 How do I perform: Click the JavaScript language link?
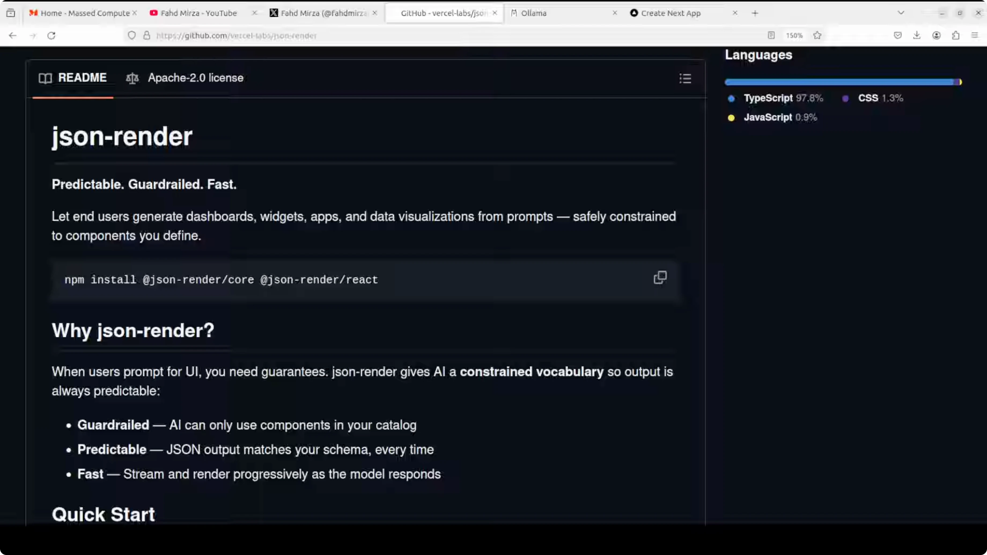767,118
